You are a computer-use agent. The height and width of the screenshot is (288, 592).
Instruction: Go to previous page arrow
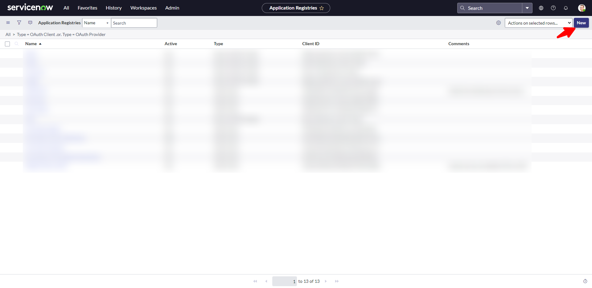click(266, 281)
